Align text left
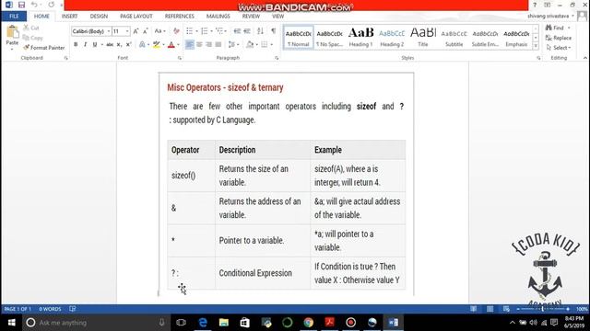The width and height of the screenshot is (590, 331). (190, 44)
